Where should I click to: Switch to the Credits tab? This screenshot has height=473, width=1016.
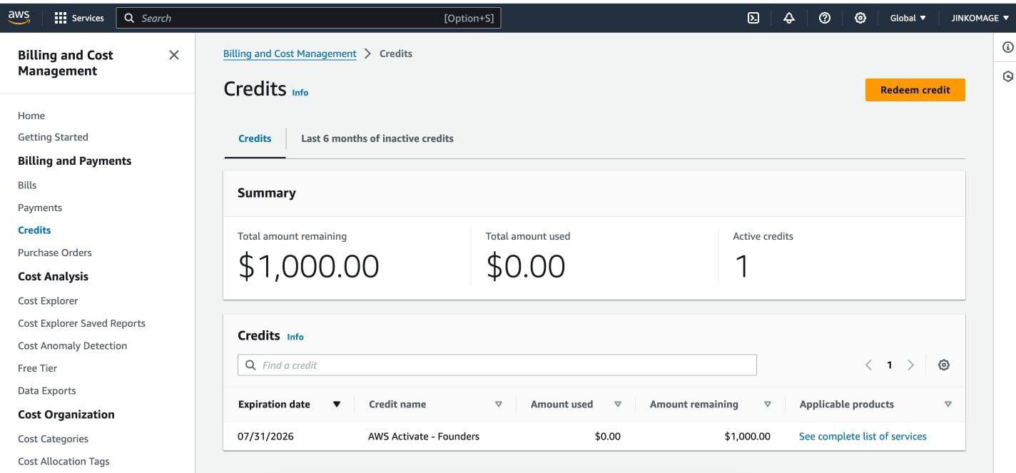coord(255,138)
